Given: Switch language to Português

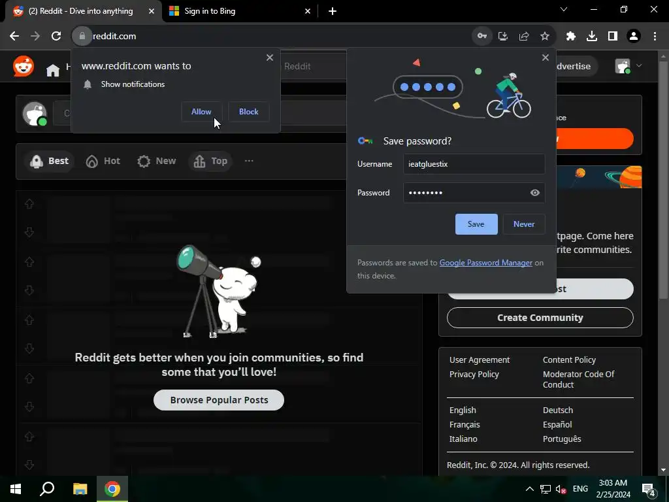Looking at the screenshot, I should [562, 439].
